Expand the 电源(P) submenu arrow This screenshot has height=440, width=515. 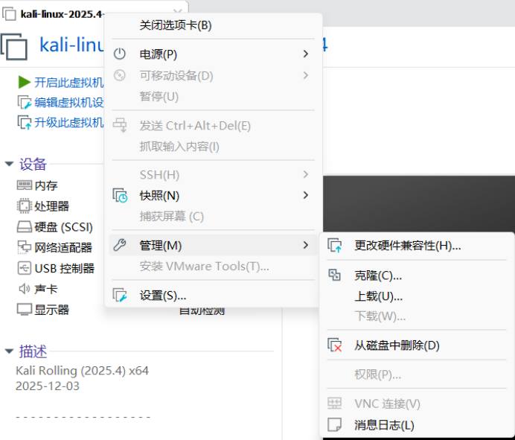(306, 54)
